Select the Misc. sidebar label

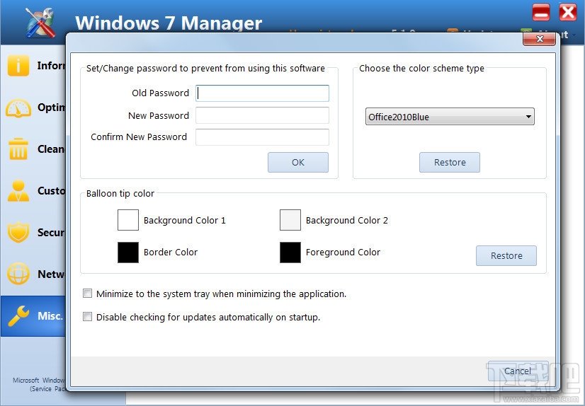[x=50, y=316]
